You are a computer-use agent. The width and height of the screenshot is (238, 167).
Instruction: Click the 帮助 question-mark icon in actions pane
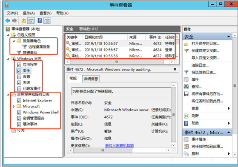point(186,123)
